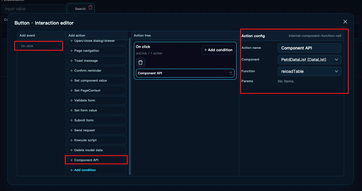Delete the On click event with trash icon
The width and height of the screenshot is (362, 191).
[140, 62]
